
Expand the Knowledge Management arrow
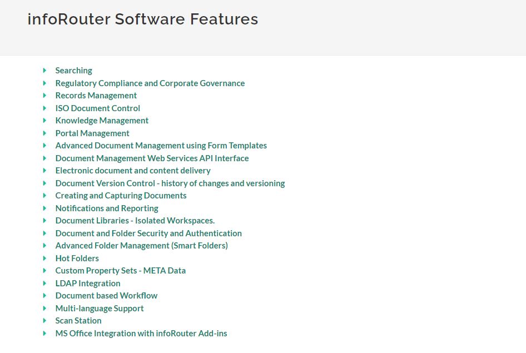tap(45, 120)
